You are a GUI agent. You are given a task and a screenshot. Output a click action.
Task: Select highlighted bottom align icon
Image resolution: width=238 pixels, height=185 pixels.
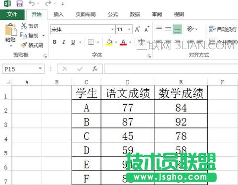click(x=177, y=29)
